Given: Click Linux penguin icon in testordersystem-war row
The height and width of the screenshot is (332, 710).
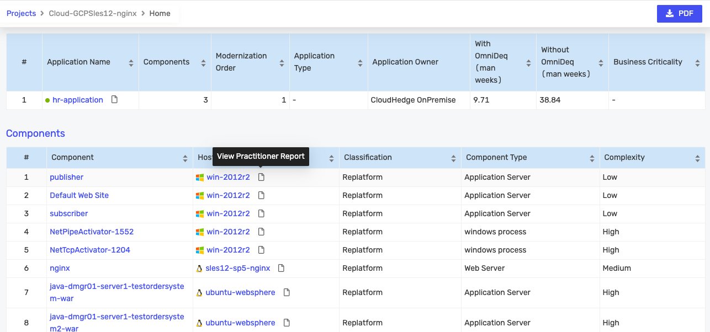Looking at the screenshot, I should click(x=199, y=293).
